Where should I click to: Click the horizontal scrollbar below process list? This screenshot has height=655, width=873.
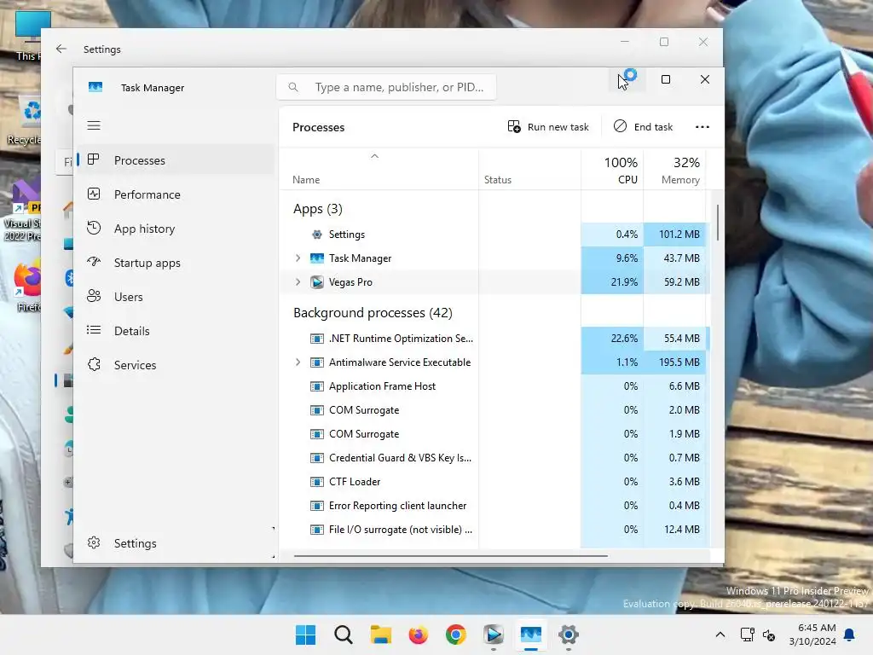click(451, 555)
